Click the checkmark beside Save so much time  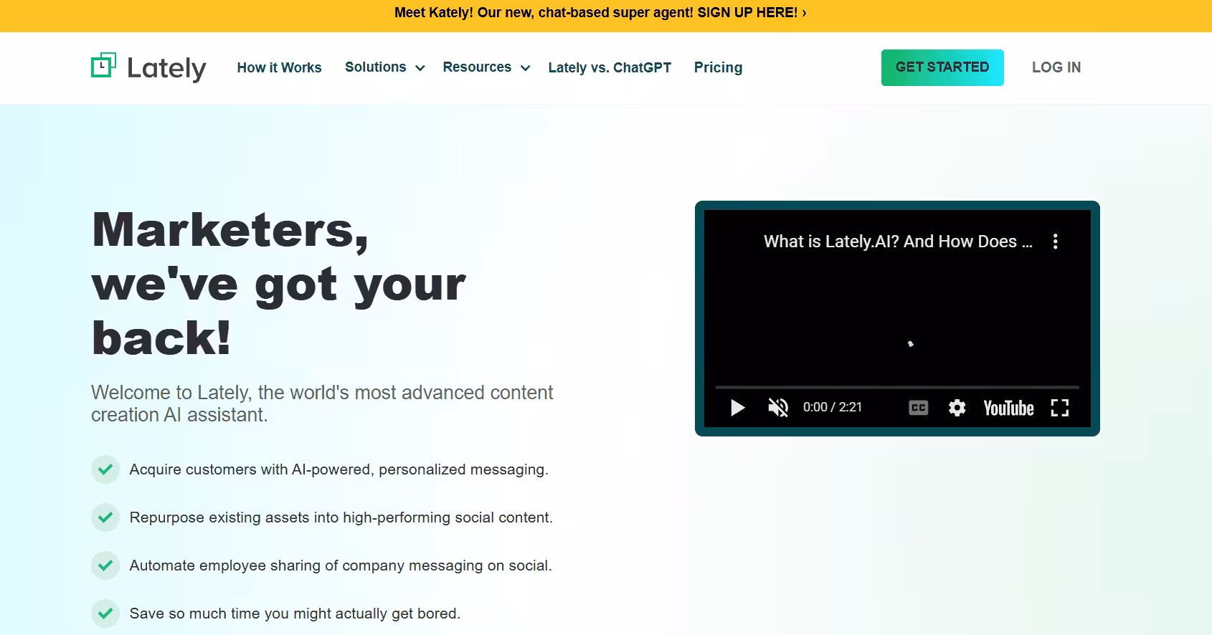[105, 613]
